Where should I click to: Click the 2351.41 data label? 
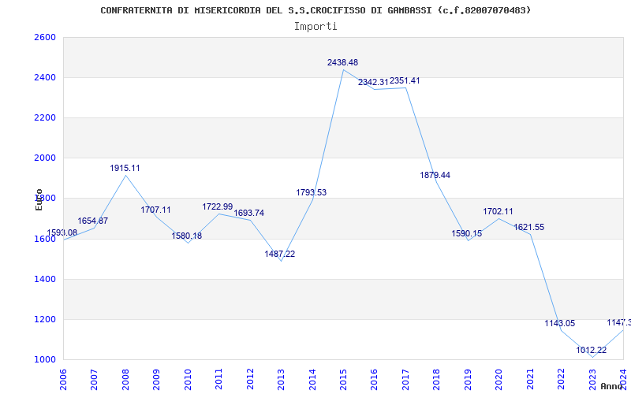(x=405, y=81)
